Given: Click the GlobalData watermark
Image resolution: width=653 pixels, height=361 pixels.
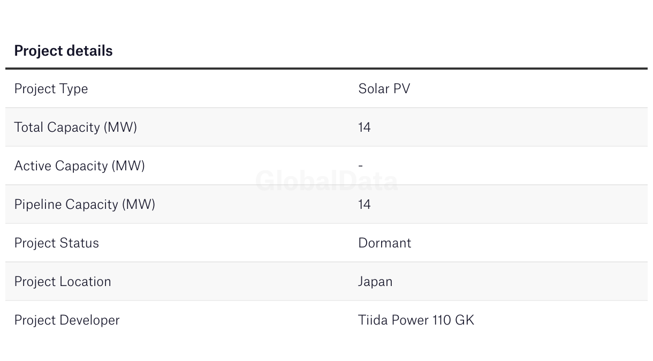Looking at the screenshot, I should (x=326, y=181).
